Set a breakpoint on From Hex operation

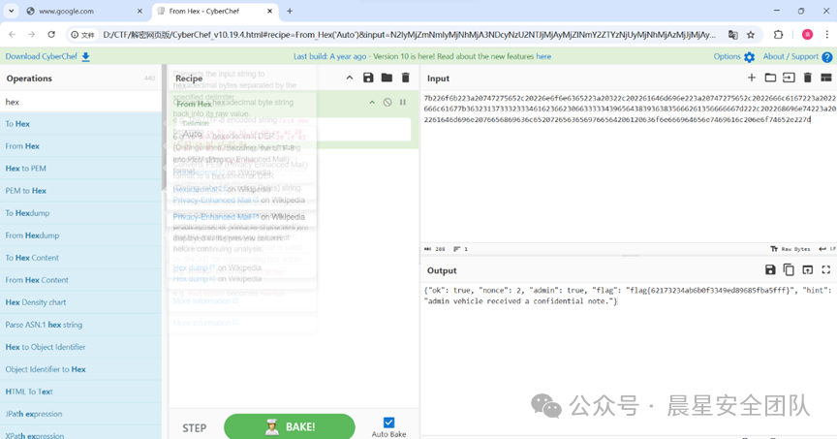tap(403, 102)
